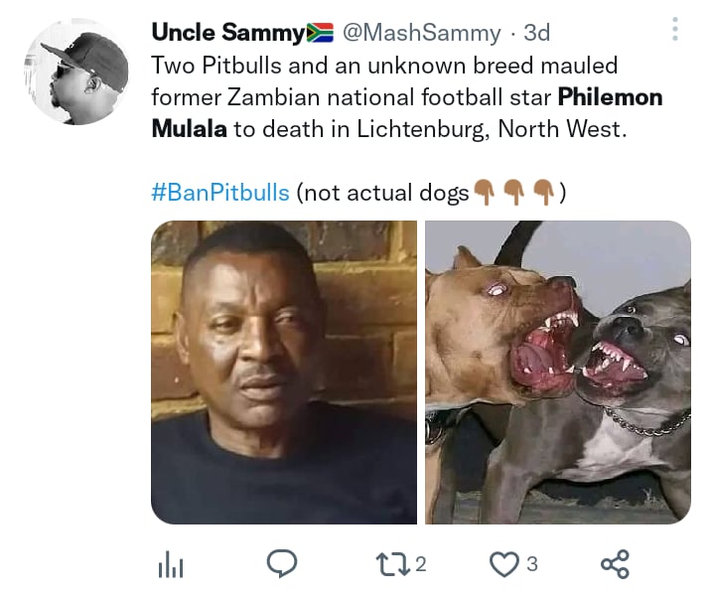The height and width of the screenshot is (598, 712).
Task: Click the @MashSammy handle
Action: (421, 33)
